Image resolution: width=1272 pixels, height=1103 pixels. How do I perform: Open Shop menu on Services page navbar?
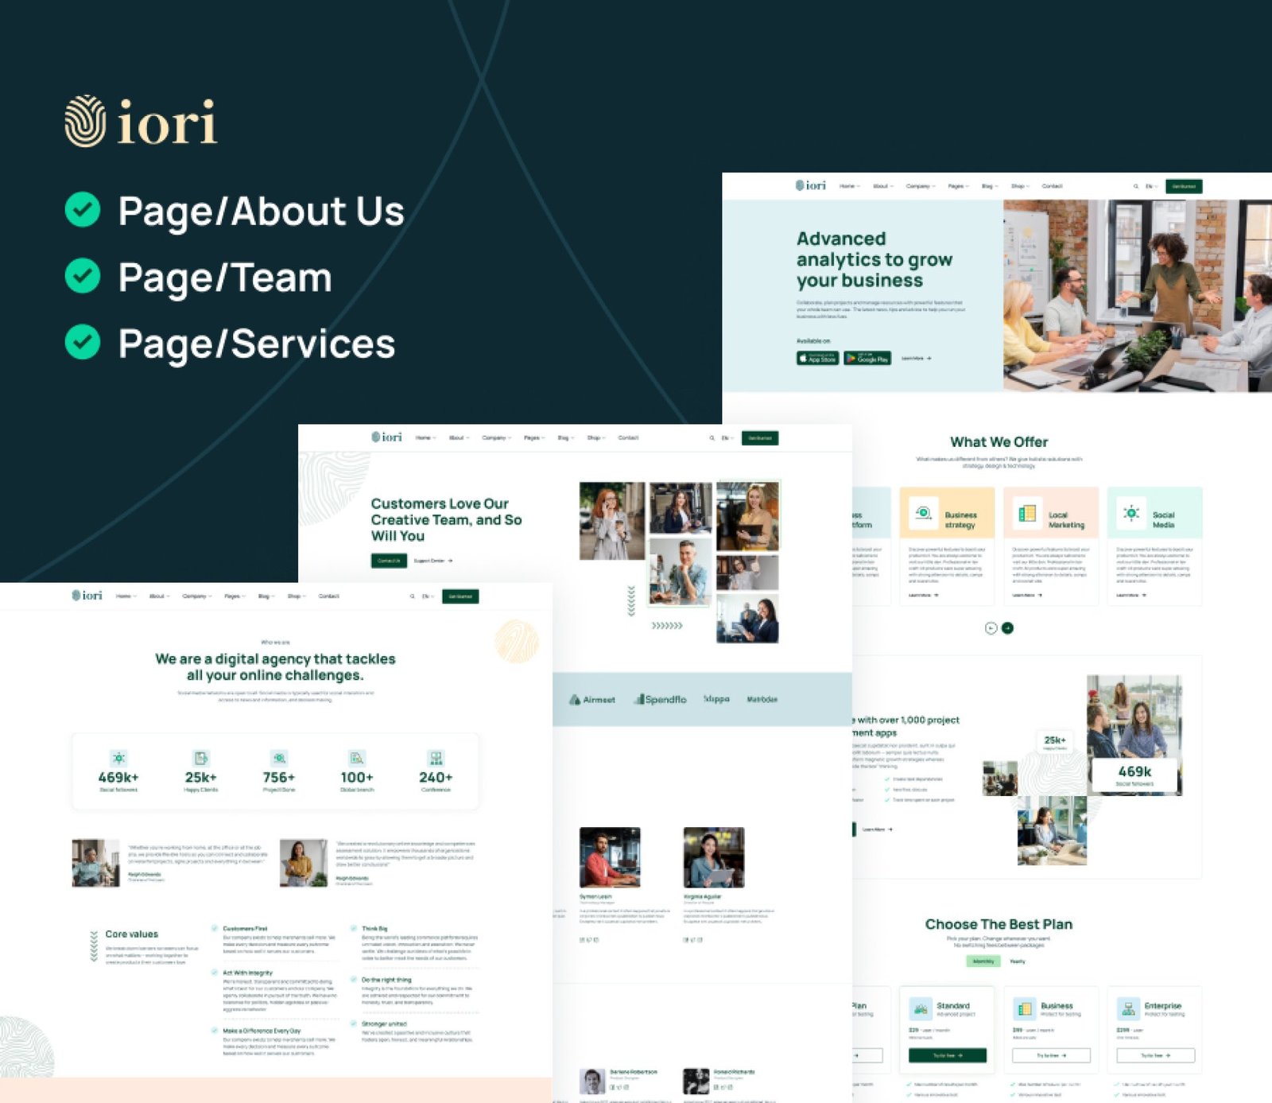point(1020,186)
